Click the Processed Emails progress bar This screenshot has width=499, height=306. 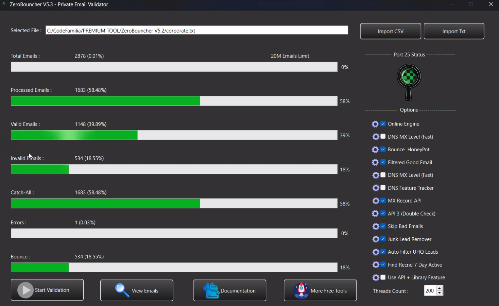coord(174,101)
